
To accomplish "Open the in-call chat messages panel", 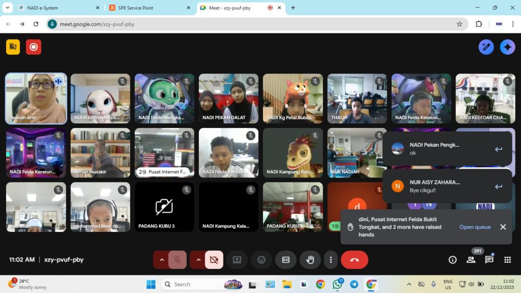I will point(489,260).
